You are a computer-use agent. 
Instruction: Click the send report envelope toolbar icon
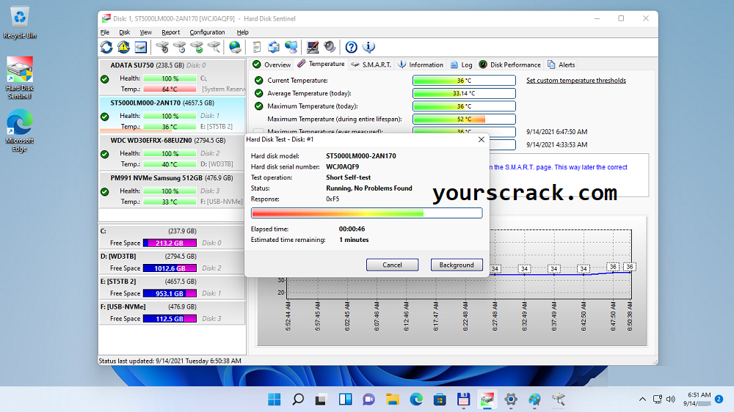click(x=273, y=47)
